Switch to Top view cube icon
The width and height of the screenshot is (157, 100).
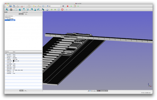24,10
